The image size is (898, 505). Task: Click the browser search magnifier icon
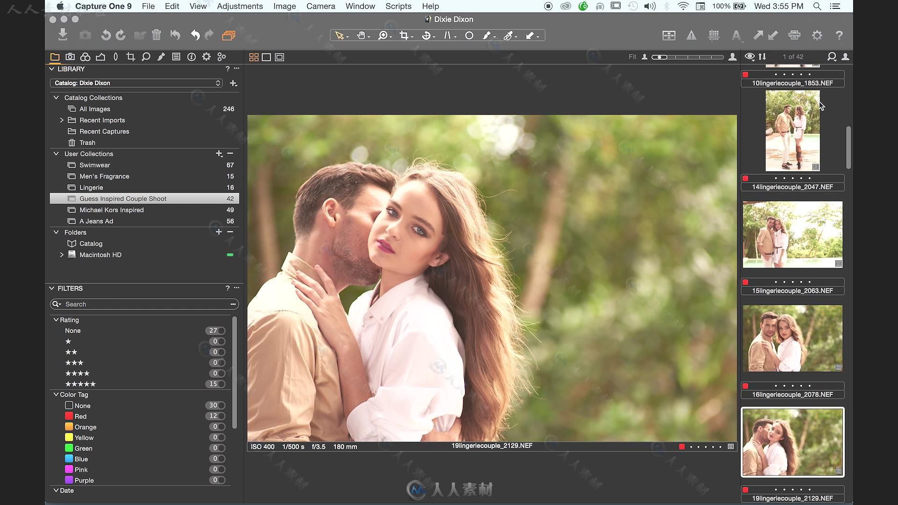(x=832, y=57)
